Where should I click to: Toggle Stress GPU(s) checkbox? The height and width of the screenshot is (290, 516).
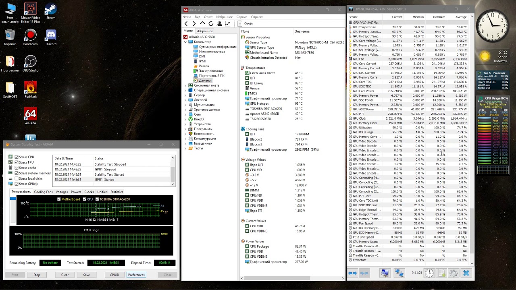(x=17, y=184)
